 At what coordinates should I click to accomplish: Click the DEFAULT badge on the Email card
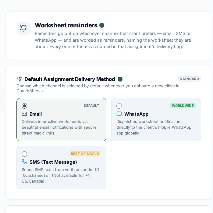(91, 106)
